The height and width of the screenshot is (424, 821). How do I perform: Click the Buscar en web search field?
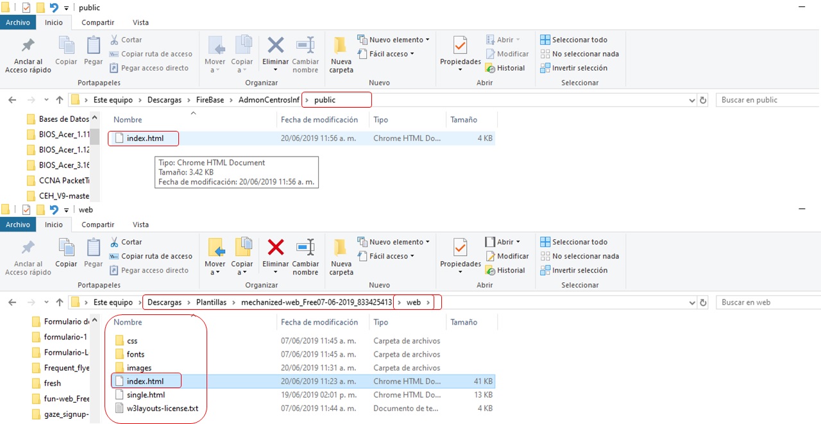click(766, 302)
